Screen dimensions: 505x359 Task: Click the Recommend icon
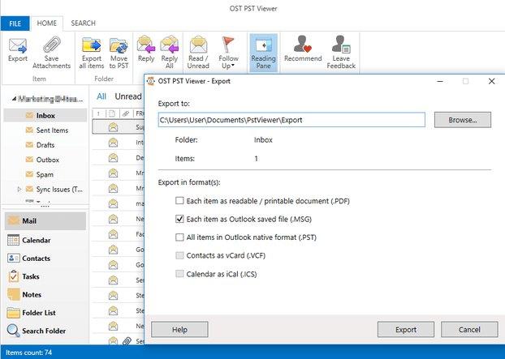click(x=303, y=44)
